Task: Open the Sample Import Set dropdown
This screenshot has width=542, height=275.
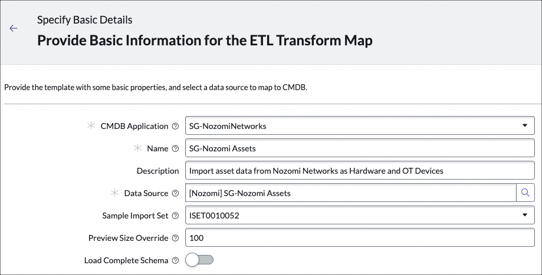Action: (x=360, y=216)
